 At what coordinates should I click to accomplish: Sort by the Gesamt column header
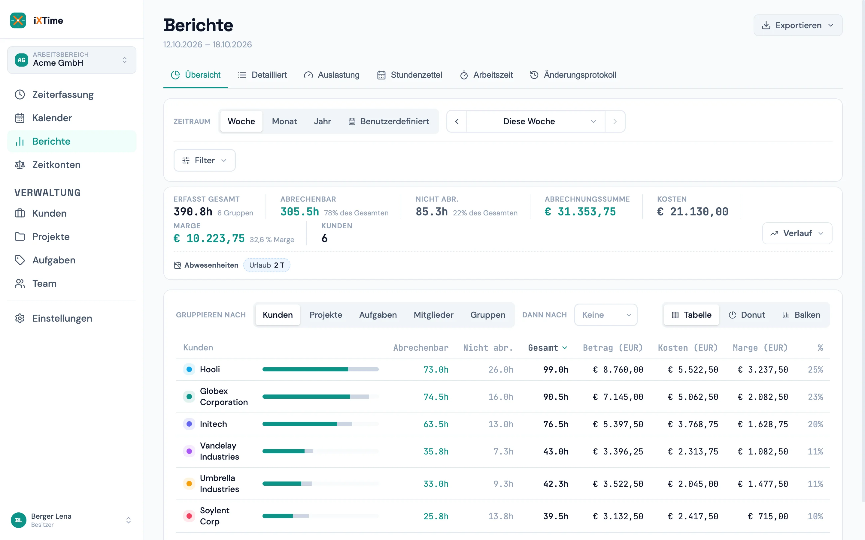pos(547,348)
